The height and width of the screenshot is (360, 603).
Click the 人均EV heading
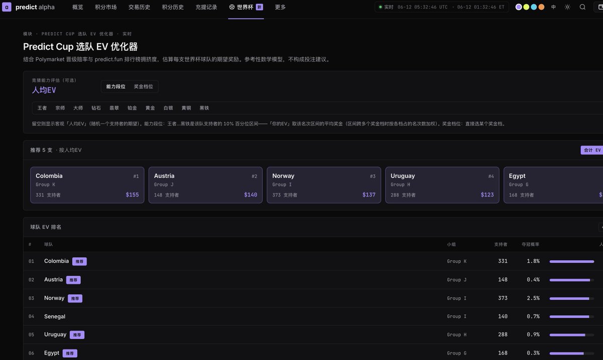(x=44, y=90)
